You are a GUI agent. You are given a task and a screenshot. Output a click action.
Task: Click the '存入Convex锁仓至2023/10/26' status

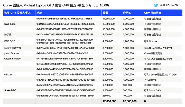point(160,74)
